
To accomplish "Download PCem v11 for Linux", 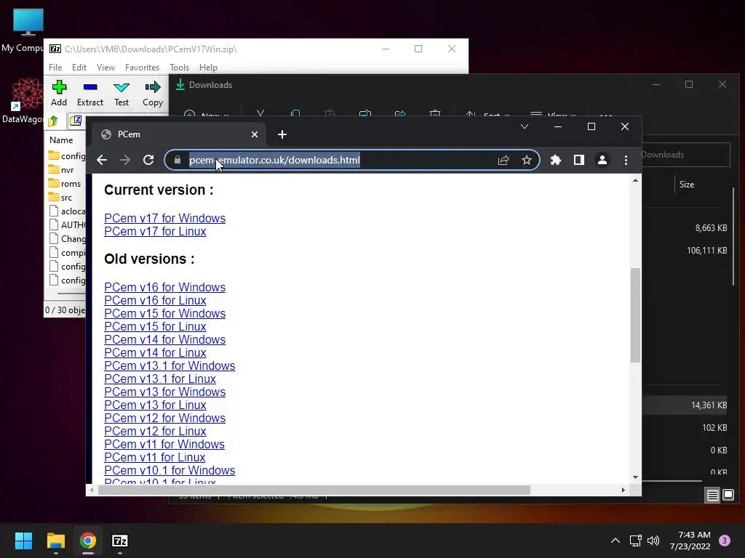I will [154, 458].
